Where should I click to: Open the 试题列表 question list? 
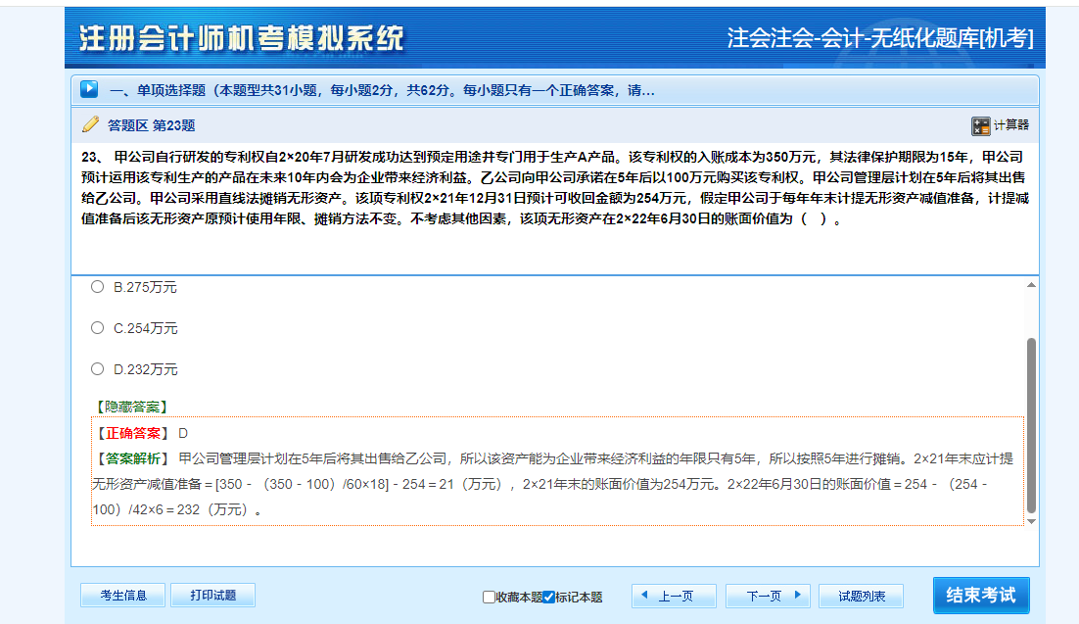861,596
